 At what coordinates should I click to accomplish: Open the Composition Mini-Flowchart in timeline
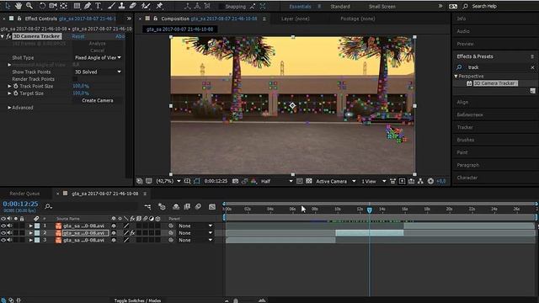(148, 206)
